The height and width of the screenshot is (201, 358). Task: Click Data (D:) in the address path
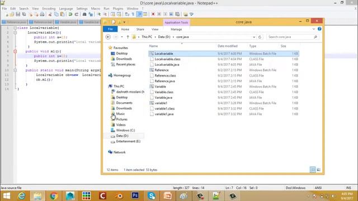[x=164, y=37]
